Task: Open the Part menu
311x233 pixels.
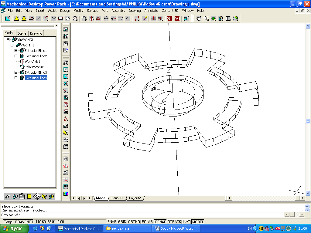Action: pos(105,11)
